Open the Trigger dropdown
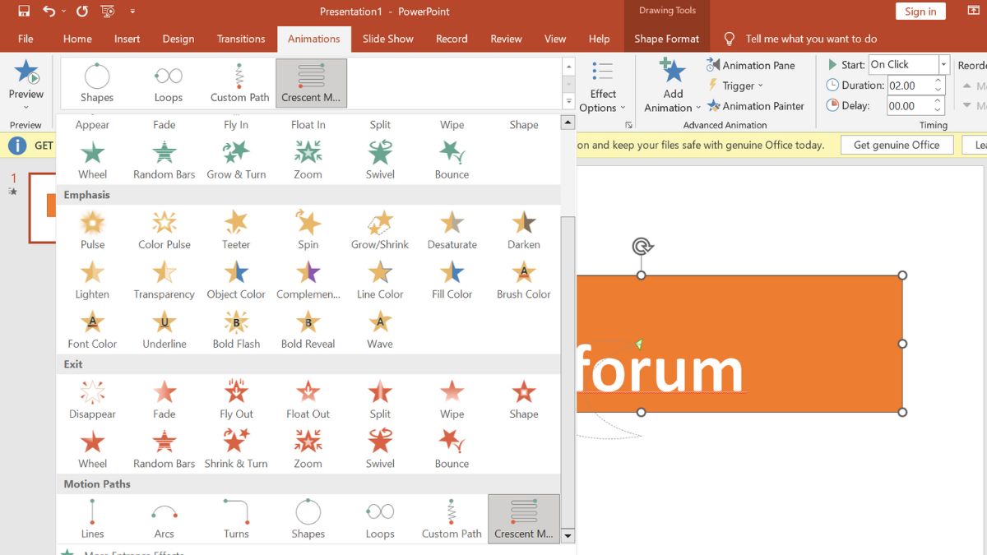987x555 pixels. [x=735, y=86]
